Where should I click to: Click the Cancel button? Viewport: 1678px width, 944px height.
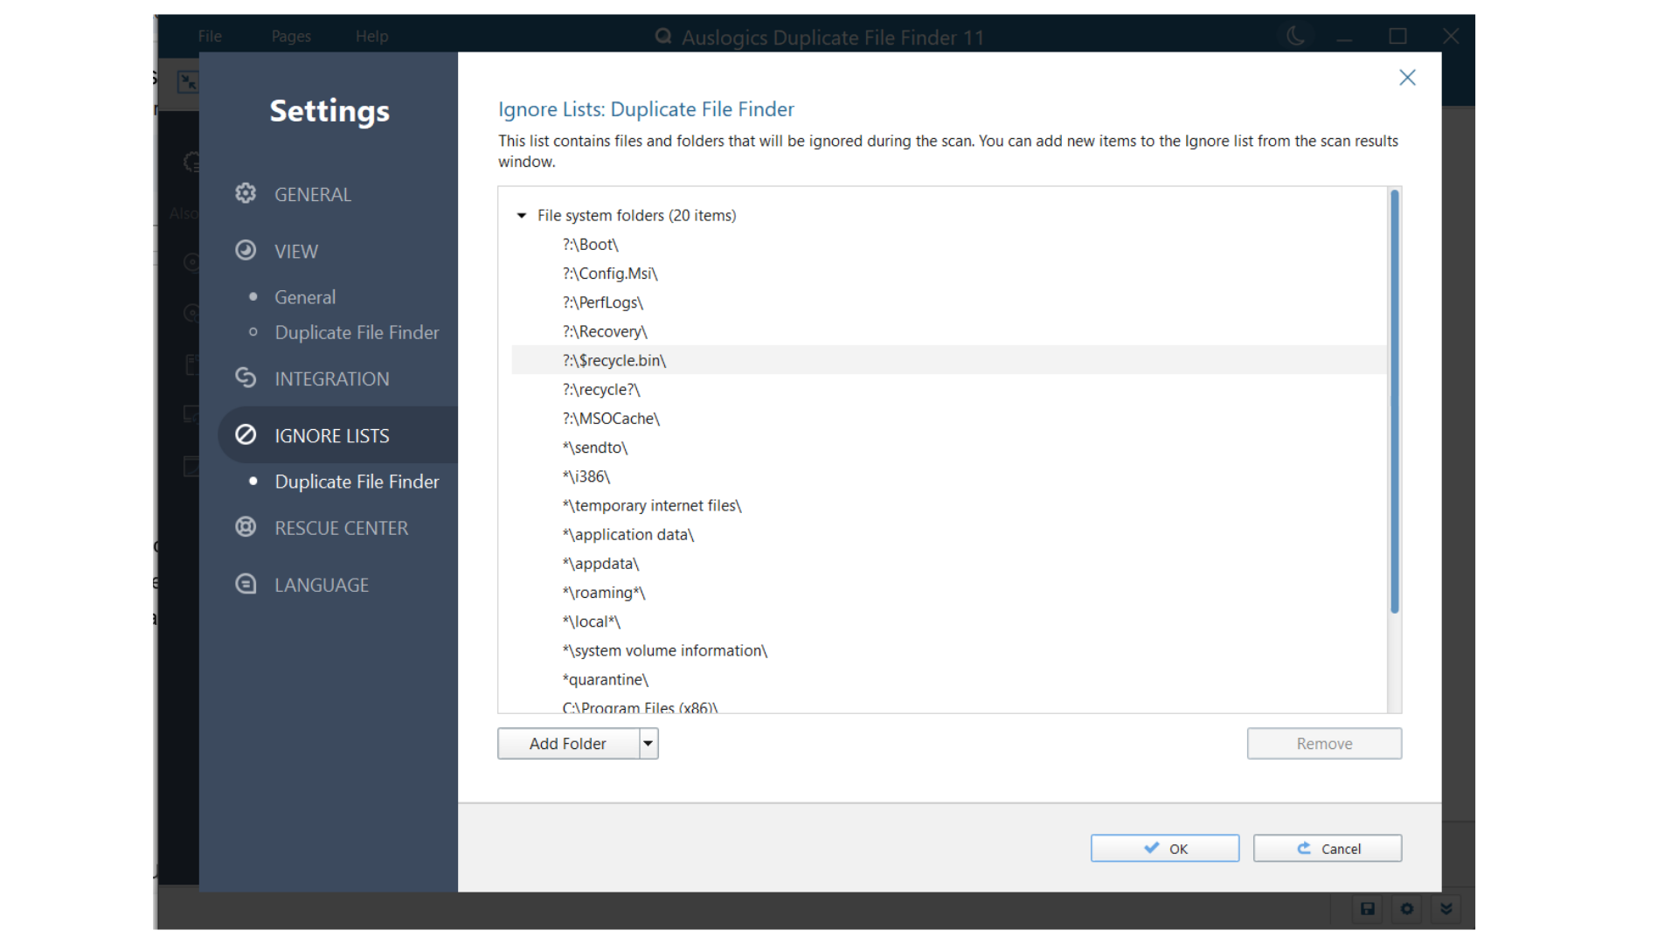[1327, 848]
